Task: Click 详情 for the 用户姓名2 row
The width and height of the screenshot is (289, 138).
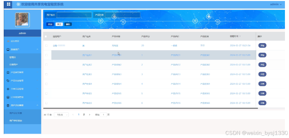Action: 262,64
